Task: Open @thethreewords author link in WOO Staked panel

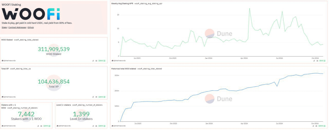Action: pyautogui.click(x=10, y=61)
